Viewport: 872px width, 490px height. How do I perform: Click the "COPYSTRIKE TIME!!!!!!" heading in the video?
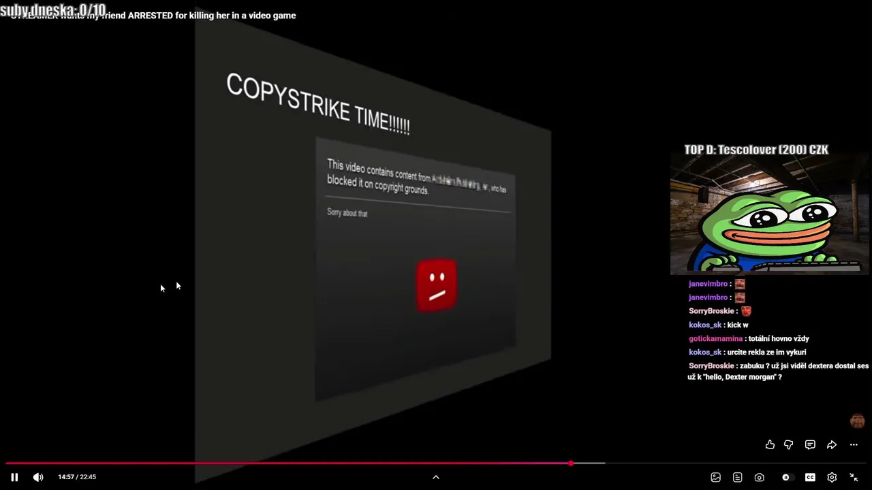(318, 105)
